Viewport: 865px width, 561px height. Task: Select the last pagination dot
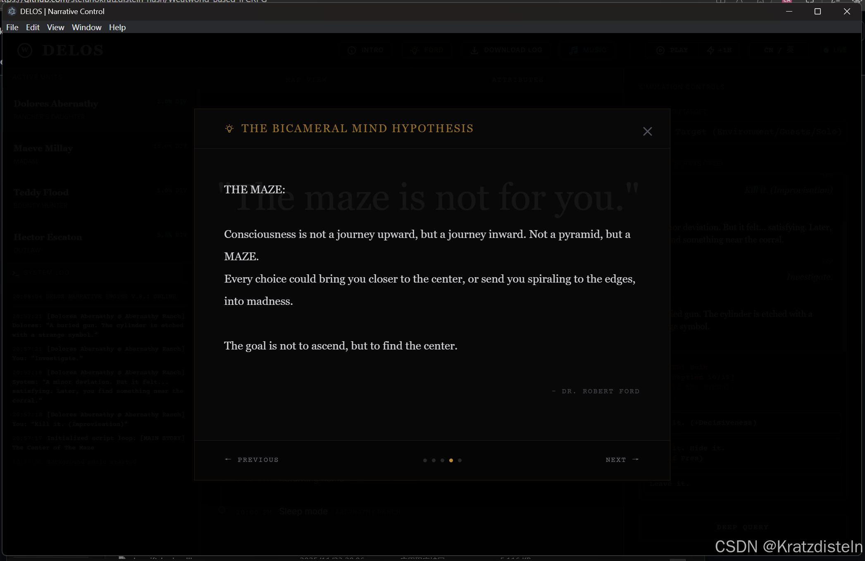(460, 460)
